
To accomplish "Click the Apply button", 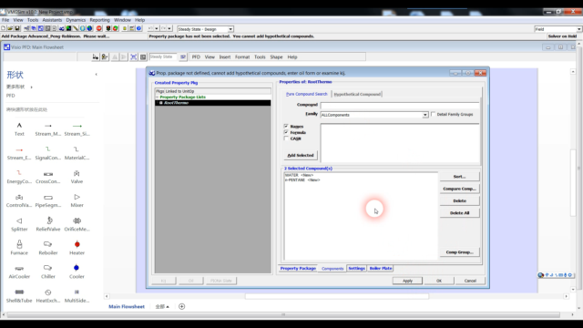I will click(x=407, y=281).
